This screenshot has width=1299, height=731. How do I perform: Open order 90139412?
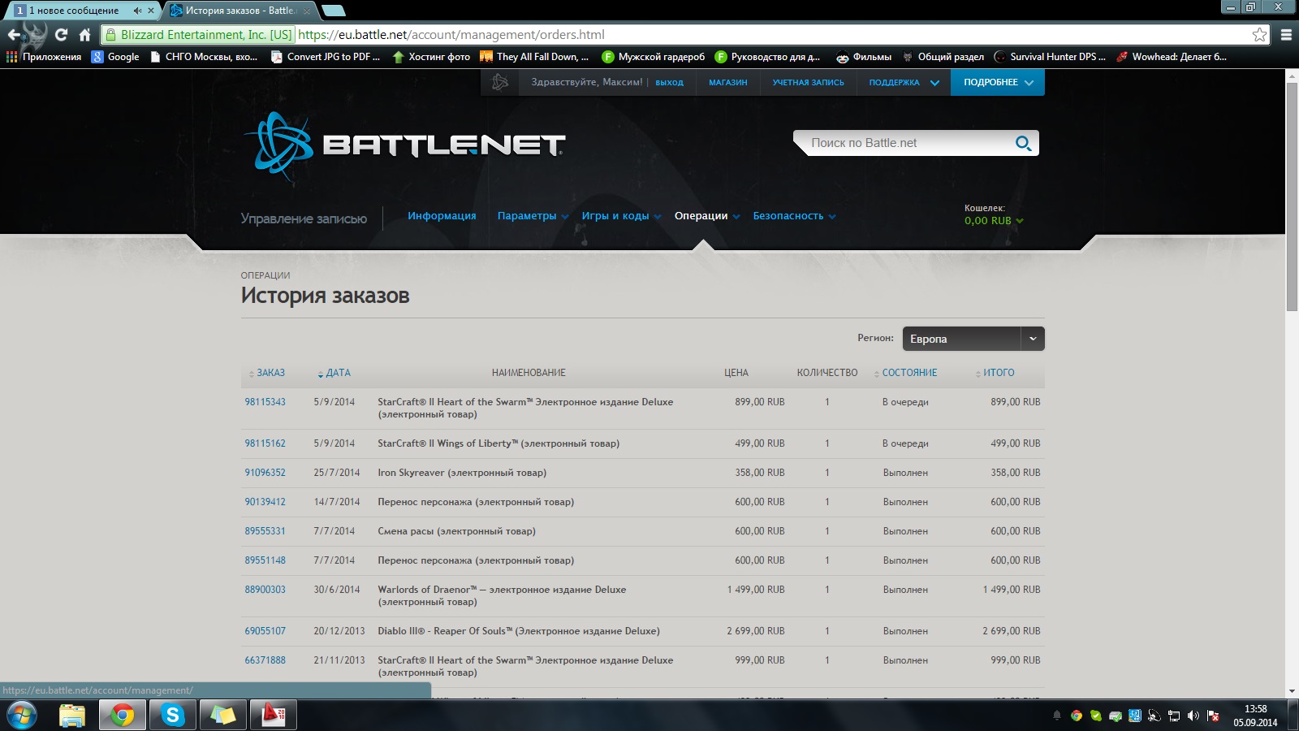point(265,502)
